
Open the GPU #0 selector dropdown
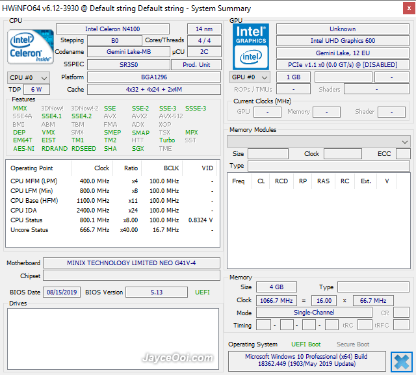pos(250,77)
